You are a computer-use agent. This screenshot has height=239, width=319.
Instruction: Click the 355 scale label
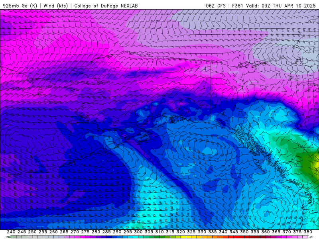255,232
